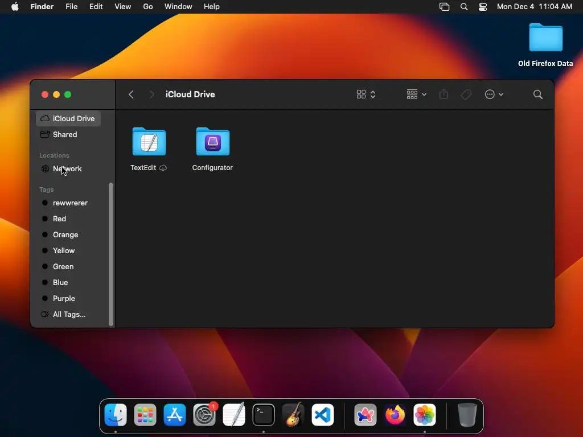Viewport: 583px width, 437px height.
Task: Open the group-by options dropdown
Action: tap(416, 94)
